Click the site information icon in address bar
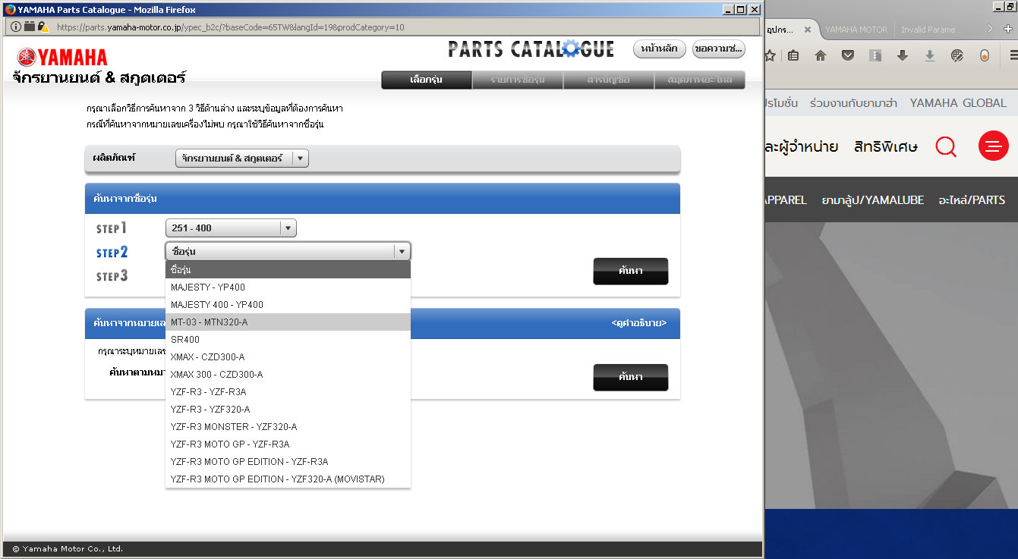The image size is (1018, 559). click(x=15, y=27)
